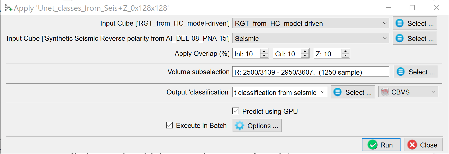Click Select button for output classification
This screenshot has width=449, height=154.
coord(353,92)
